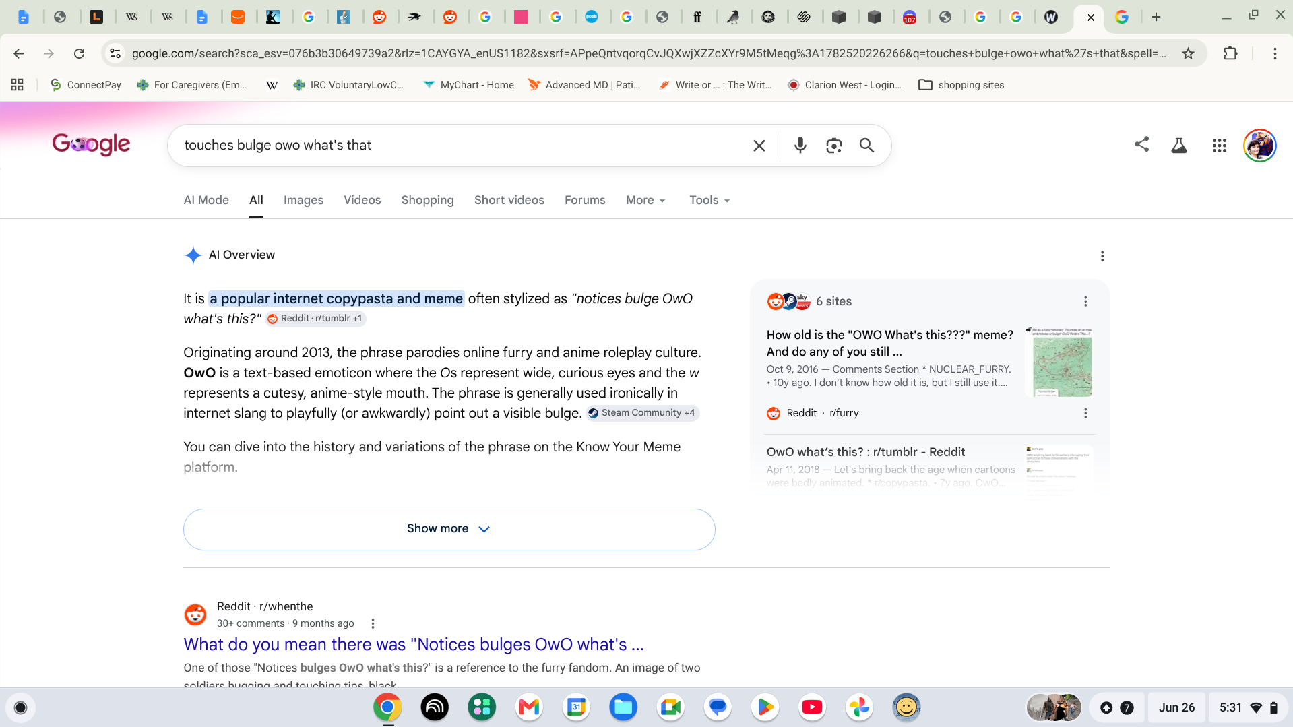Open Play Store from the shelf
Viewport: 1293px width, 727px height.
765,707
